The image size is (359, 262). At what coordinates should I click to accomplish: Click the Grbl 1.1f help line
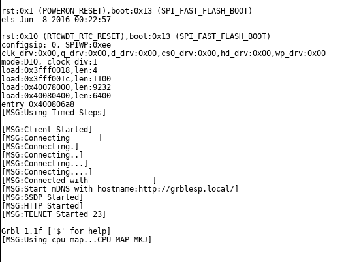(x=56, y=231)
